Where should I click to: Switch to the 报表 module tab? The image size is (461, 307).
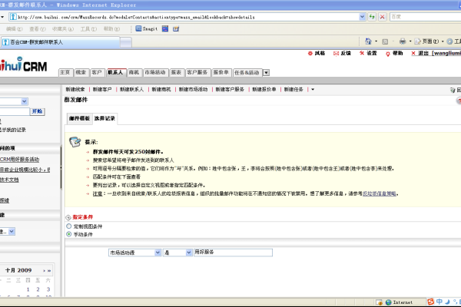click(177, 72)
